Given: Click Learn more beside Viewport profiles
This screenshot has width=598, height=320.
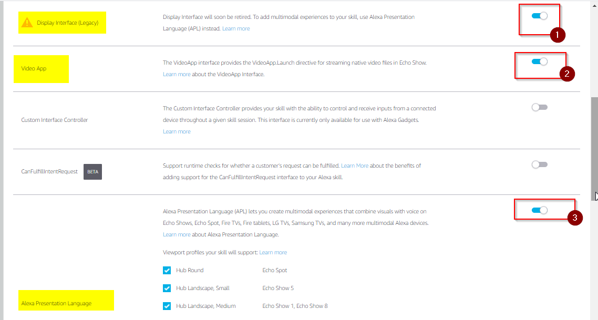Looking at the screenshot, I should point(273,252).
